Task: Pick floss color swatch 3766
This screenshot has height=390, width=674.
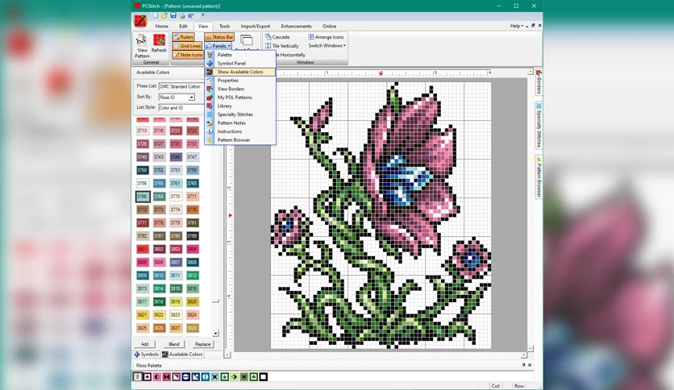Action: coord(142,197)
